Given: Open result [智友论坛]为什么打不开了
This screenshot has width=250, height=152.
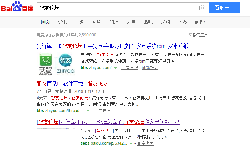Looking at the screenshot, I should click(x=108, y=122).
